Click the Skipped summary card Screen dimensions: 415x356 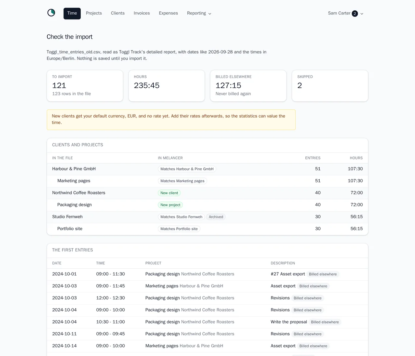[330, 86]
